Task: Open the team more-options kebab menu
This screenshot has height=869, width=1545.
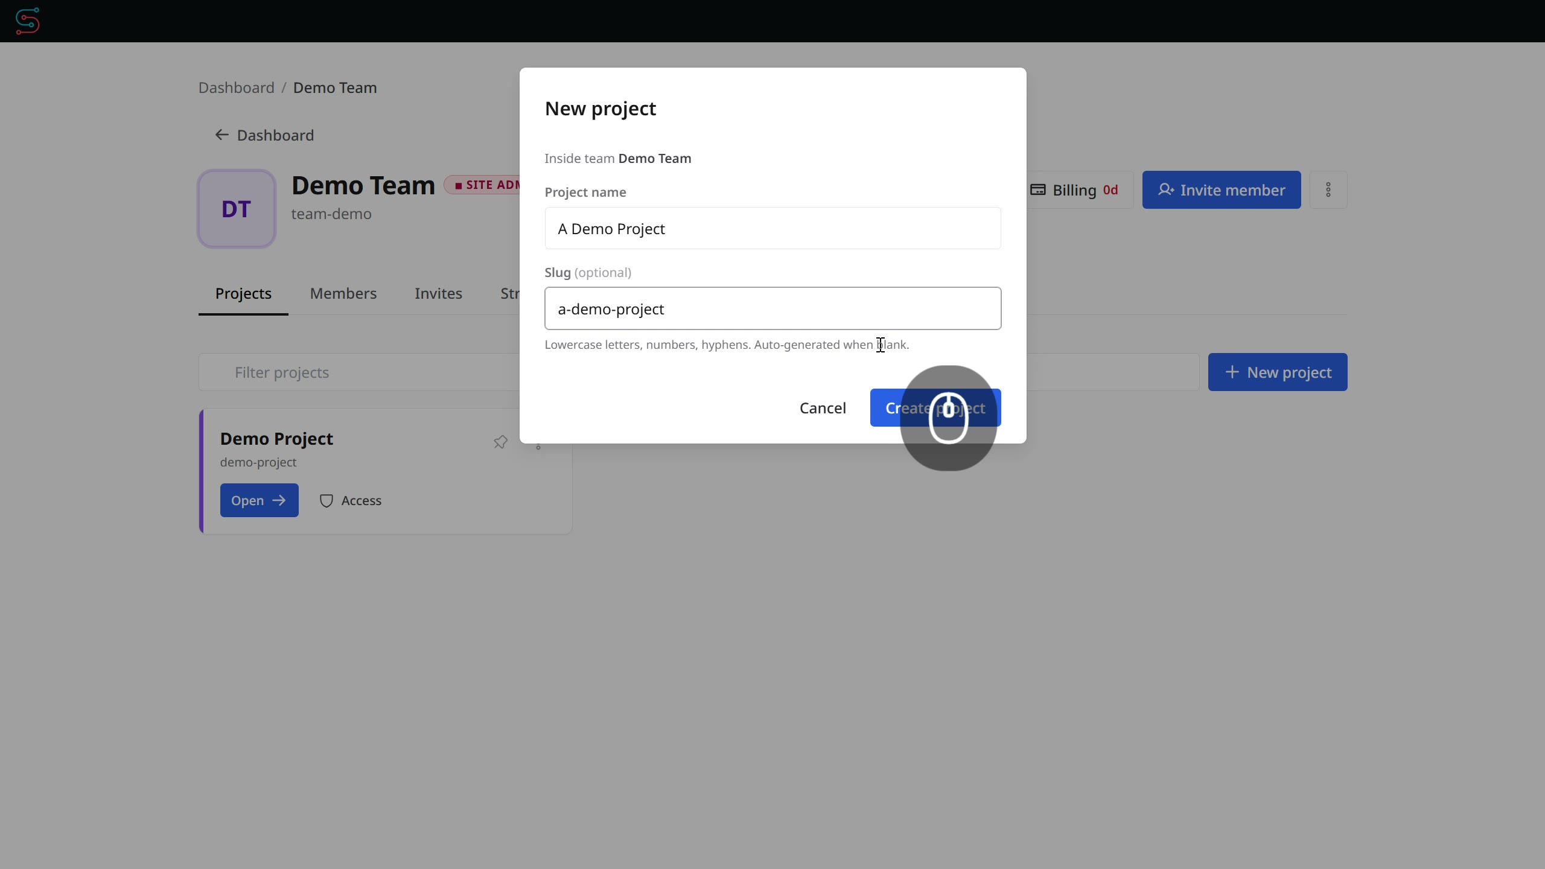Action: [1328, 190]
